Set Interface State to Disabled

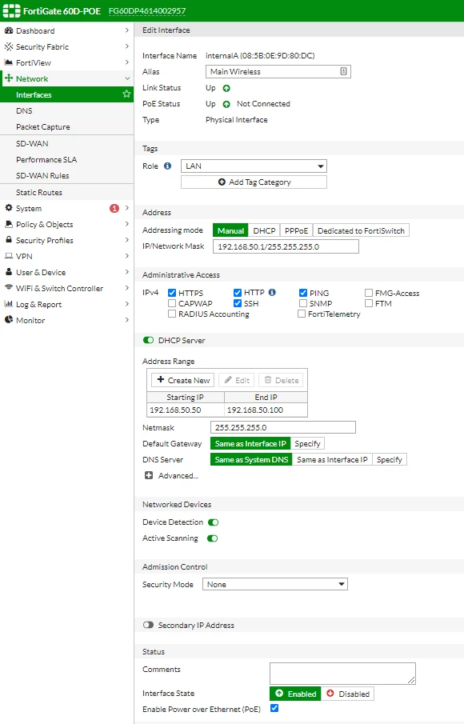(x=348, y=694)
